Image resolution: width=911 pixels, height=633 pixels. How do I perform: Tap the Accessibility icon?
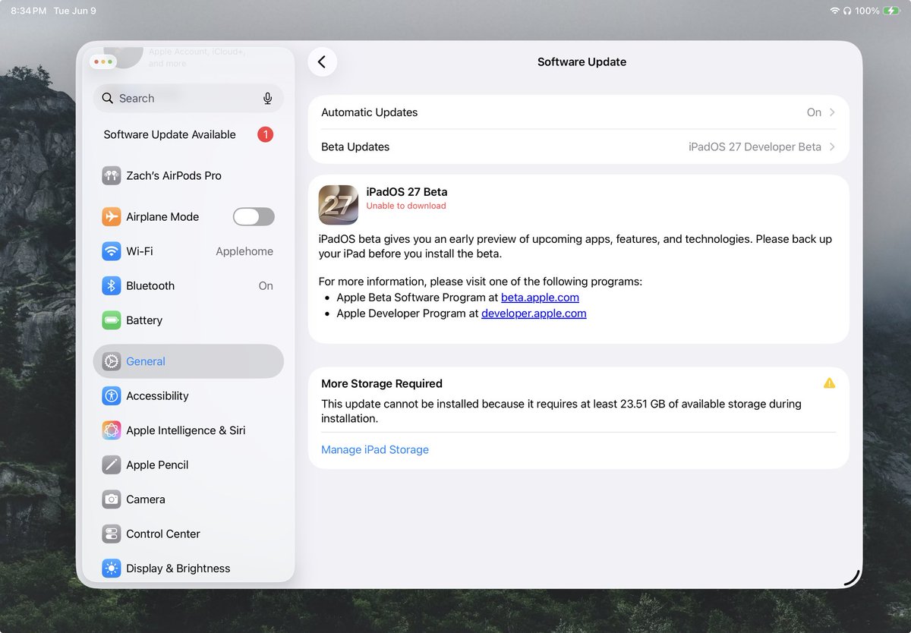tap(112, 396)
